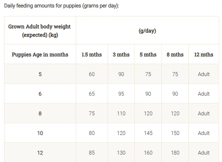222x162 pixels.
Task: Click the 'Adult' cell in the 5 kg row
Action: point(203,74)
